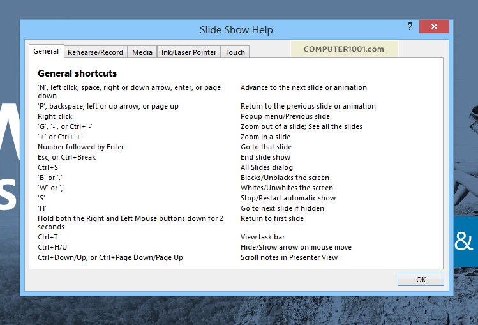Click the 'General shortcuts' heading
The height and width of the screenshot is (325, 478).
pyautogui.click(x=77, y=73)
